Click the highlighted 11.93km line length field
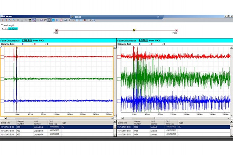This screenshot has height=155, width=233. (x=13, y=28)
